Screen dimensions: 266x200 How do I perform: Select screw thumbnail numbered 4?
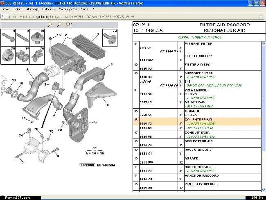[9, 38]
